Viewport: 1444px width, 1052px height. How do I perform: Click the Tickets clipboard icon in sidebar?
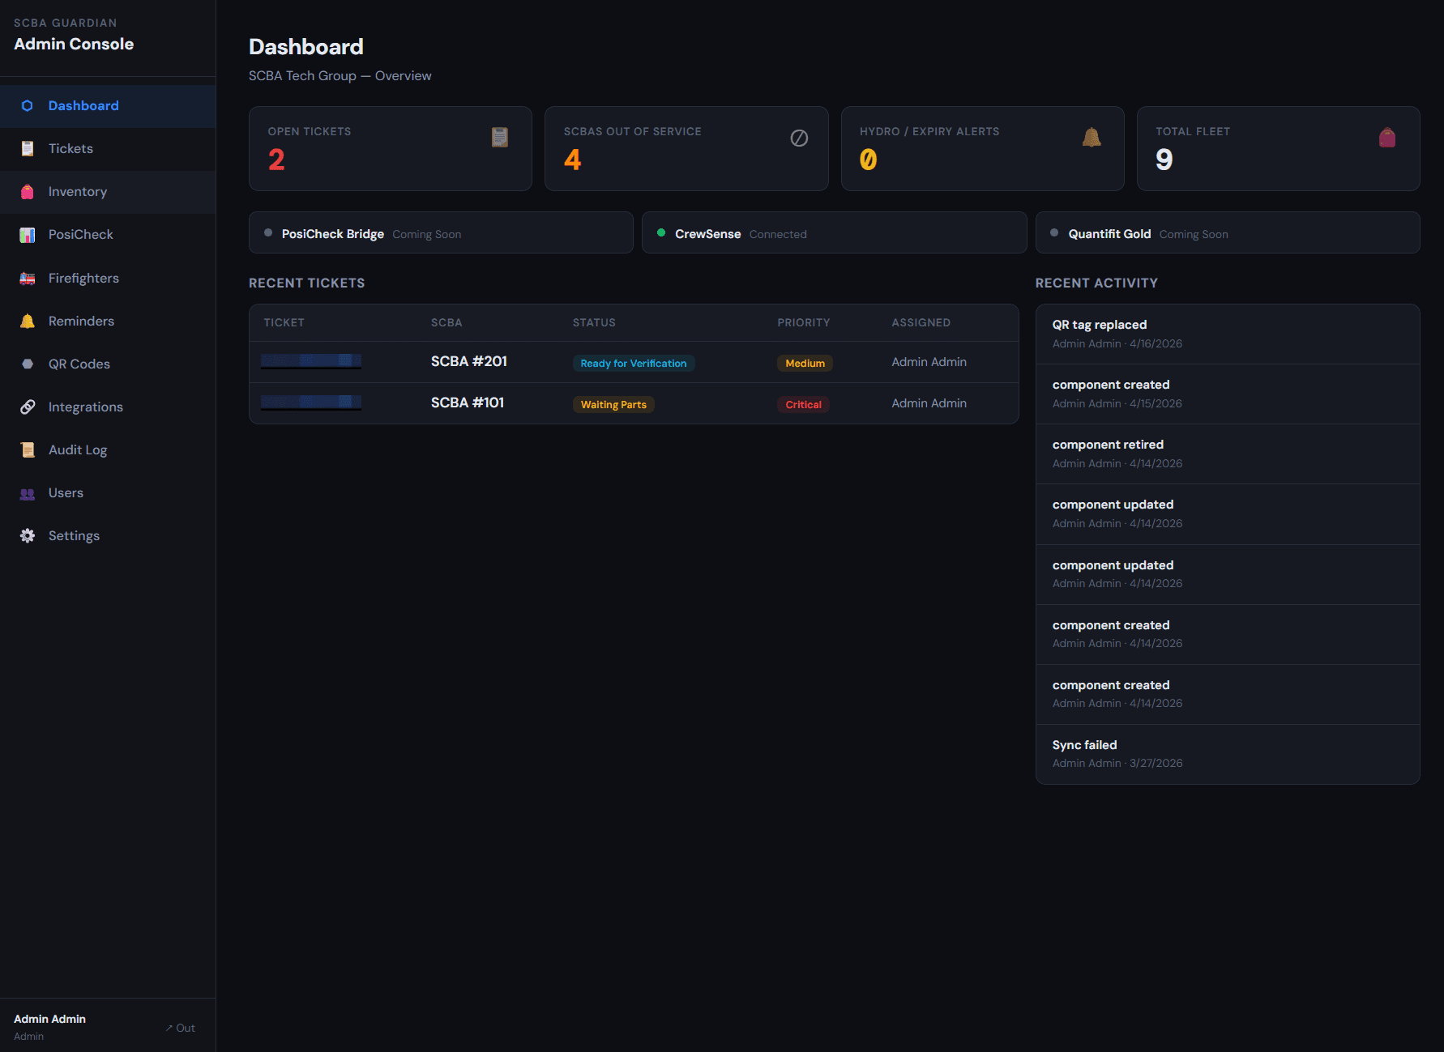[28, 149]
